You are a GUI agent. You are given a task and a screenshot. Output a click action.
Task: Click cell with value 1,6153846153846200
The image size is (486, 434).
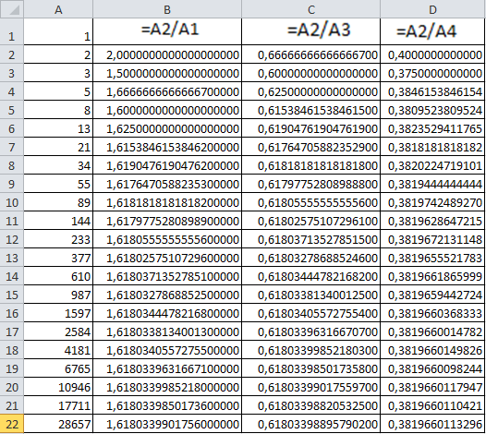pyautogui.click(x=167, y=147)
